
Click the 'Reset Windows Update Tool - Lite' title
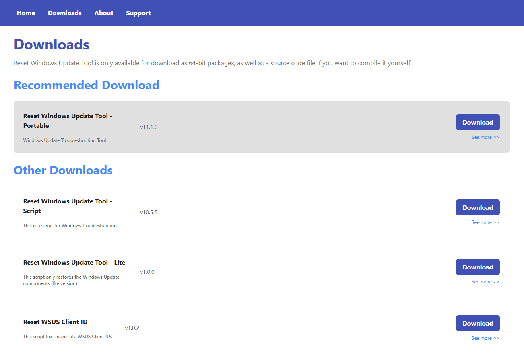[x=74, y=262]
